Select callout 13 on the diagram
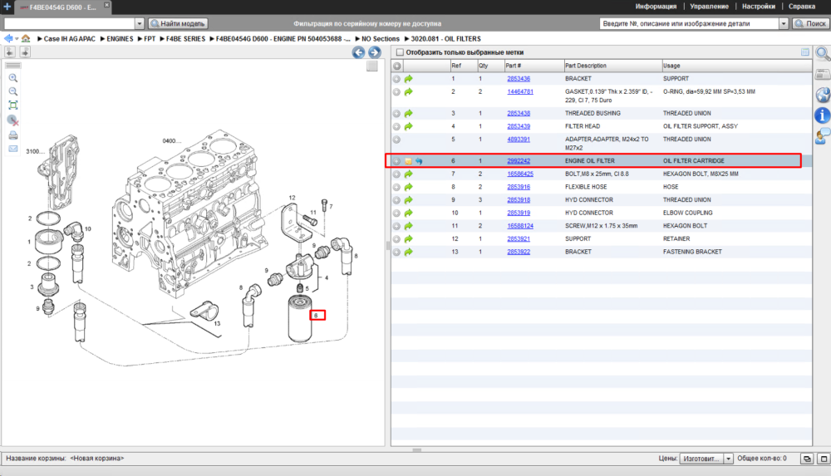831x476 pixels. pos(217,323)
